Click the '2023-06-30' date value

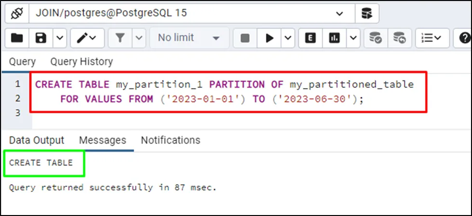[316, 99]
